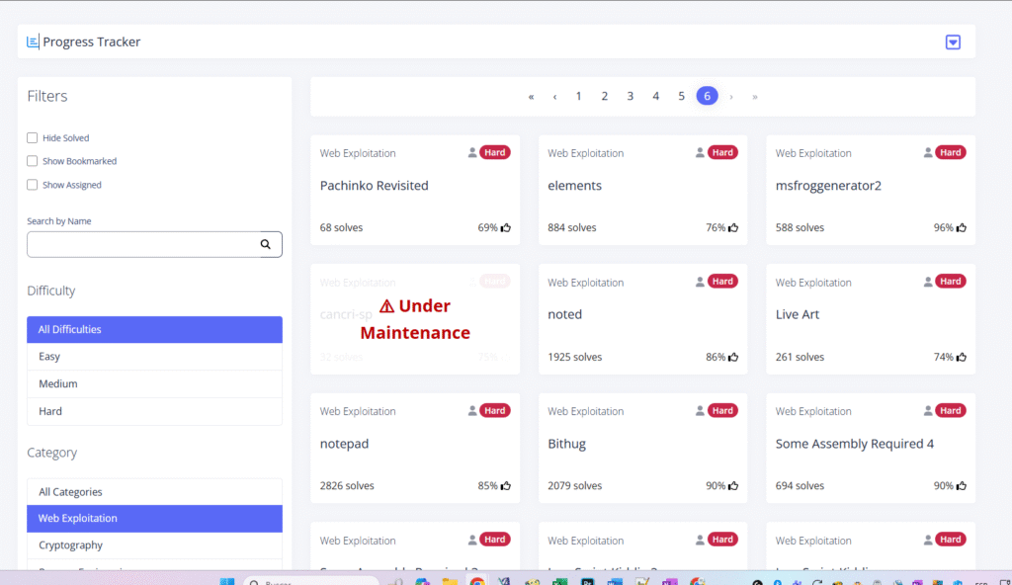Select the Hard difficulty filter
Image resolution: width=1012 pixels, height=585 pixels.
50,411
